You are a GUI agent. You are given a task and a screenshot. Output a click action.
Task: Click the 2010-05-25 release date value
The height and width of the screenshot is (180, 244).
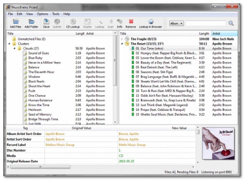tap(126, 161)
